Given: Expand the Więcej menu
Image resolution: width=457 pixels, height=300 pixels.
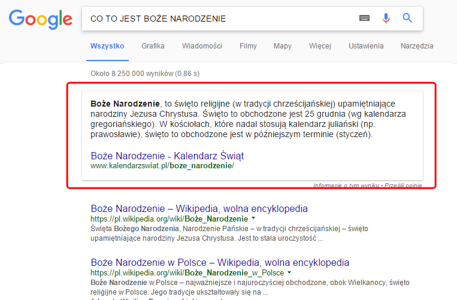Looking at the screenshot, I should coord(320,46).
